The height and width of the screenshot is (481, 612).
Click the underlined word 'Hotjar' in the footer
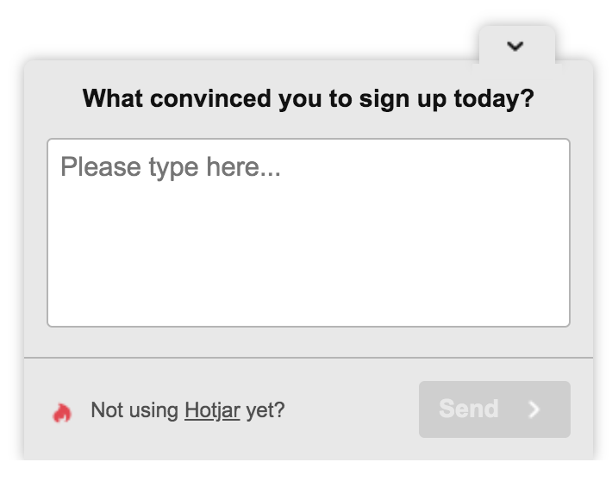(212, 410)
